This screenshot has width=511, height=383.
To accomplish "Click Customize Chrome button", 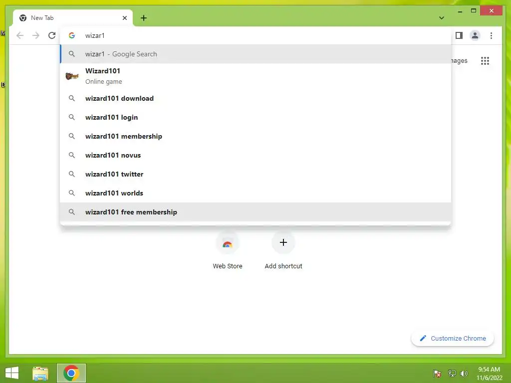I will [452, 339].
